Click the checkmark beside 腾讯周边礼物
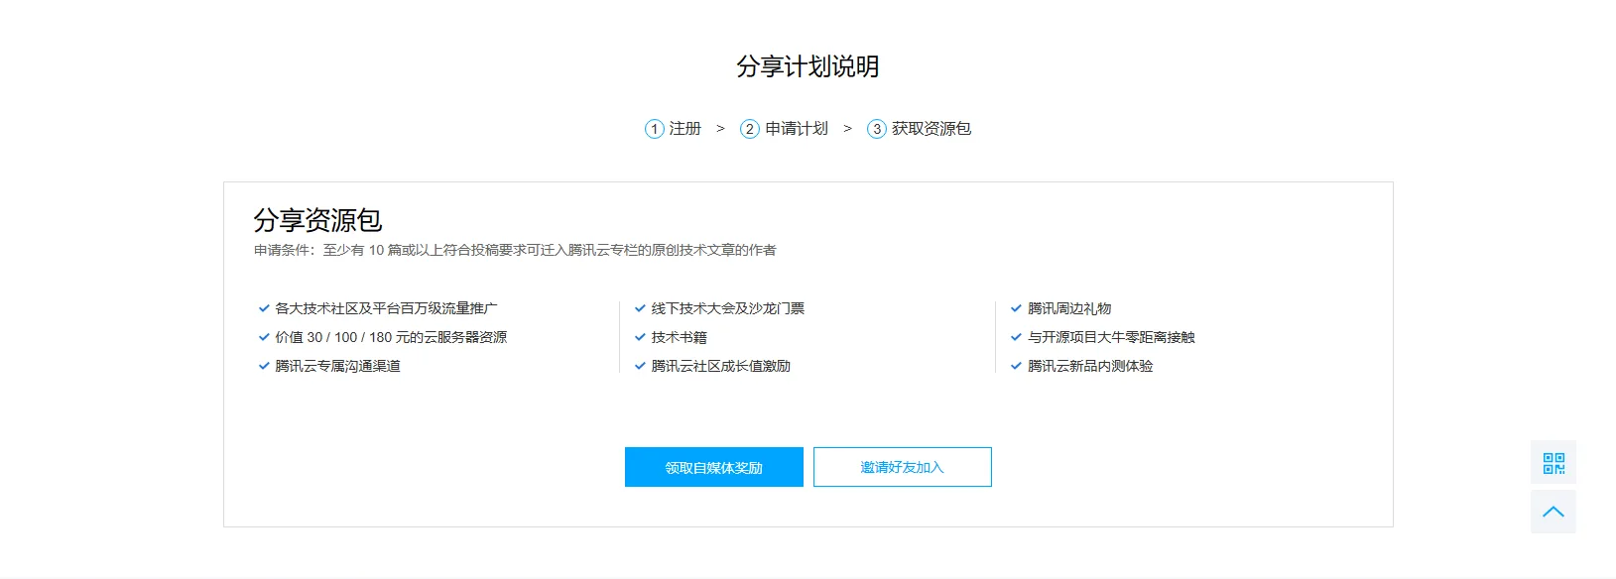The width and height of the screenshot is (1616, 579). point(1016,308)
